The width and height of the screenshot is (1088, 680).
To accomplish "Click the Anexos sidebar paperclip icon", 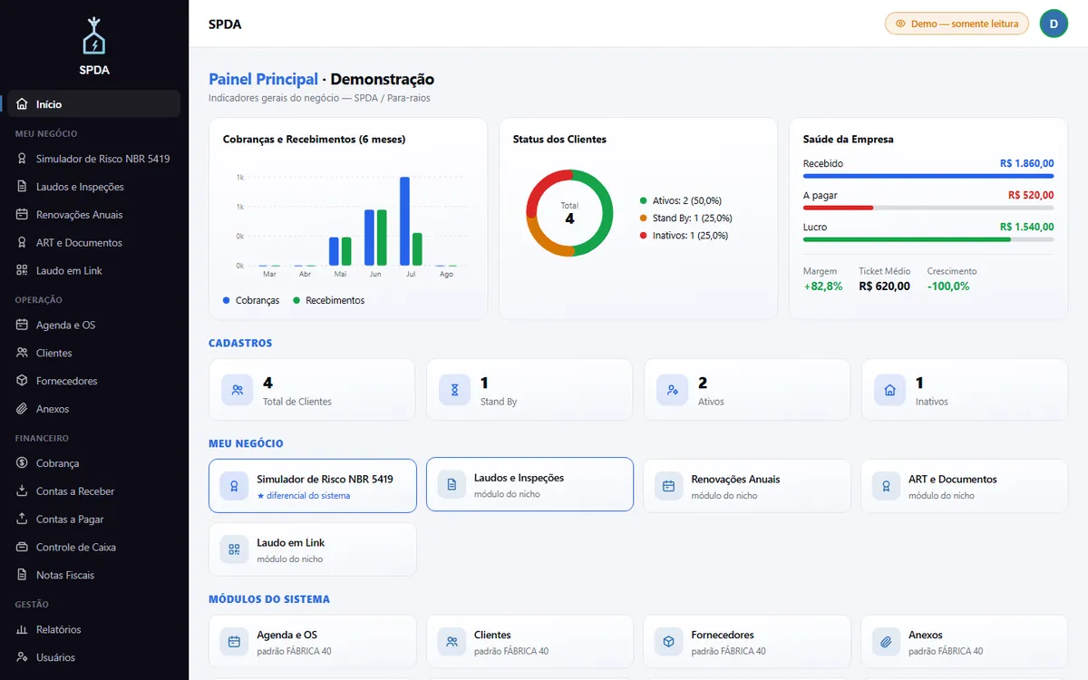I will pyautogui.click(x=22, y=409).
